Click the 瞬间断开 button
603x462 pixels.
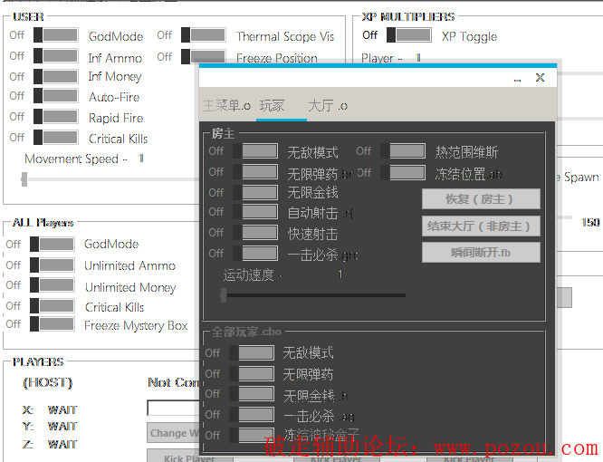tap(481, 252)
